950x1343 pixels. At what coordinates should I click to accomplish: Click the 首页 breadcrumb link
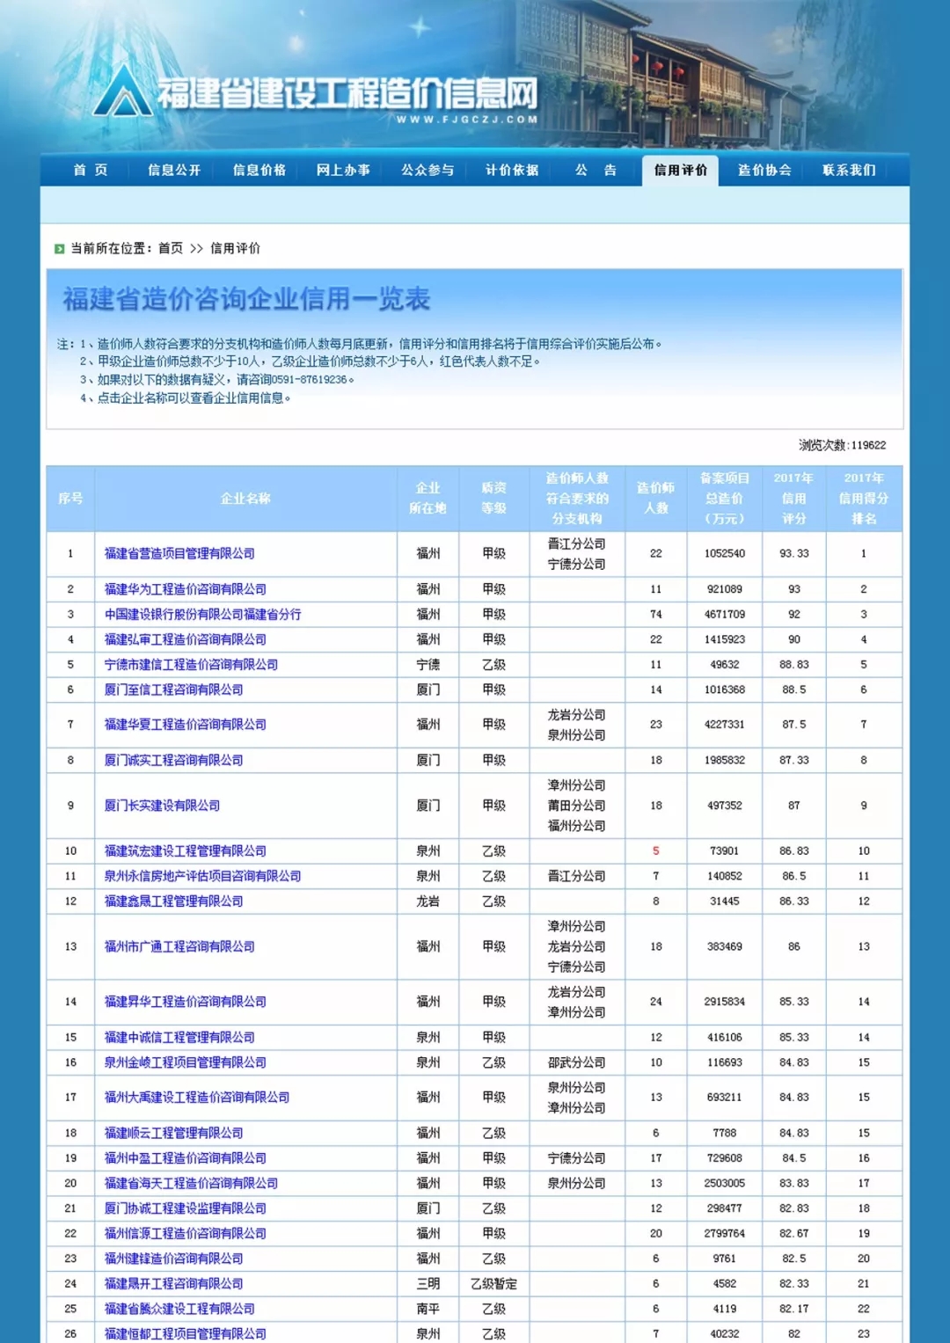coord(171,249)
